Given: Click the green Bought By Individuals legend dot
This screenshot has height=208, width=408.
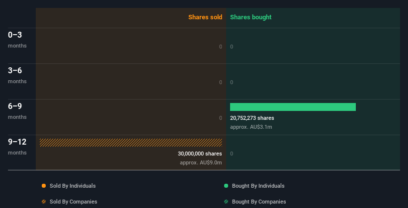Looking at the screenshot, I should 226,186.
